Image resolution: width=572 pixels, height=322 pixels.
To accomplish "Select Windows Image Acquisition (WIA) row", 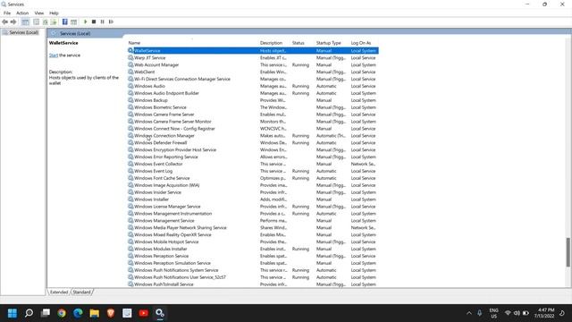I will [253, 185].
